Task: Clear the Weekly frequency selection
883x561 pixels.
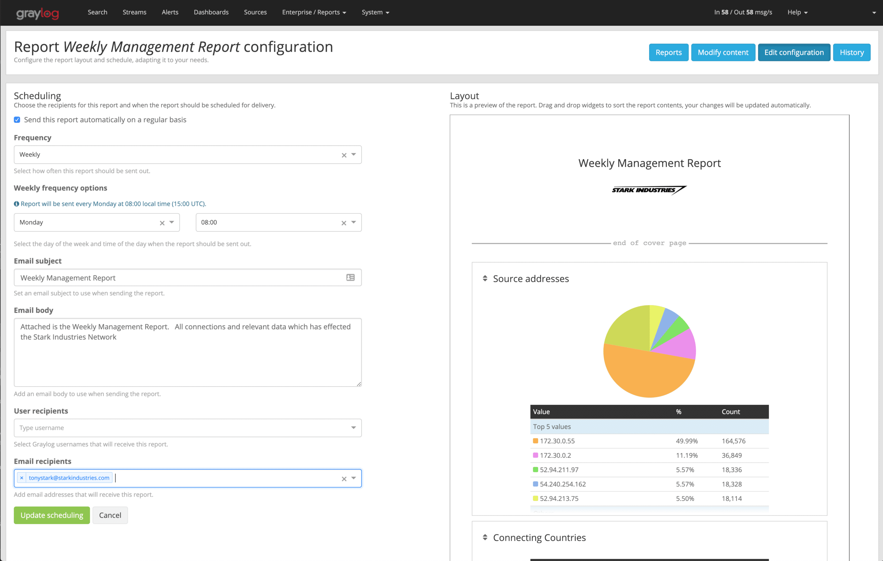Action: [344, 155]
